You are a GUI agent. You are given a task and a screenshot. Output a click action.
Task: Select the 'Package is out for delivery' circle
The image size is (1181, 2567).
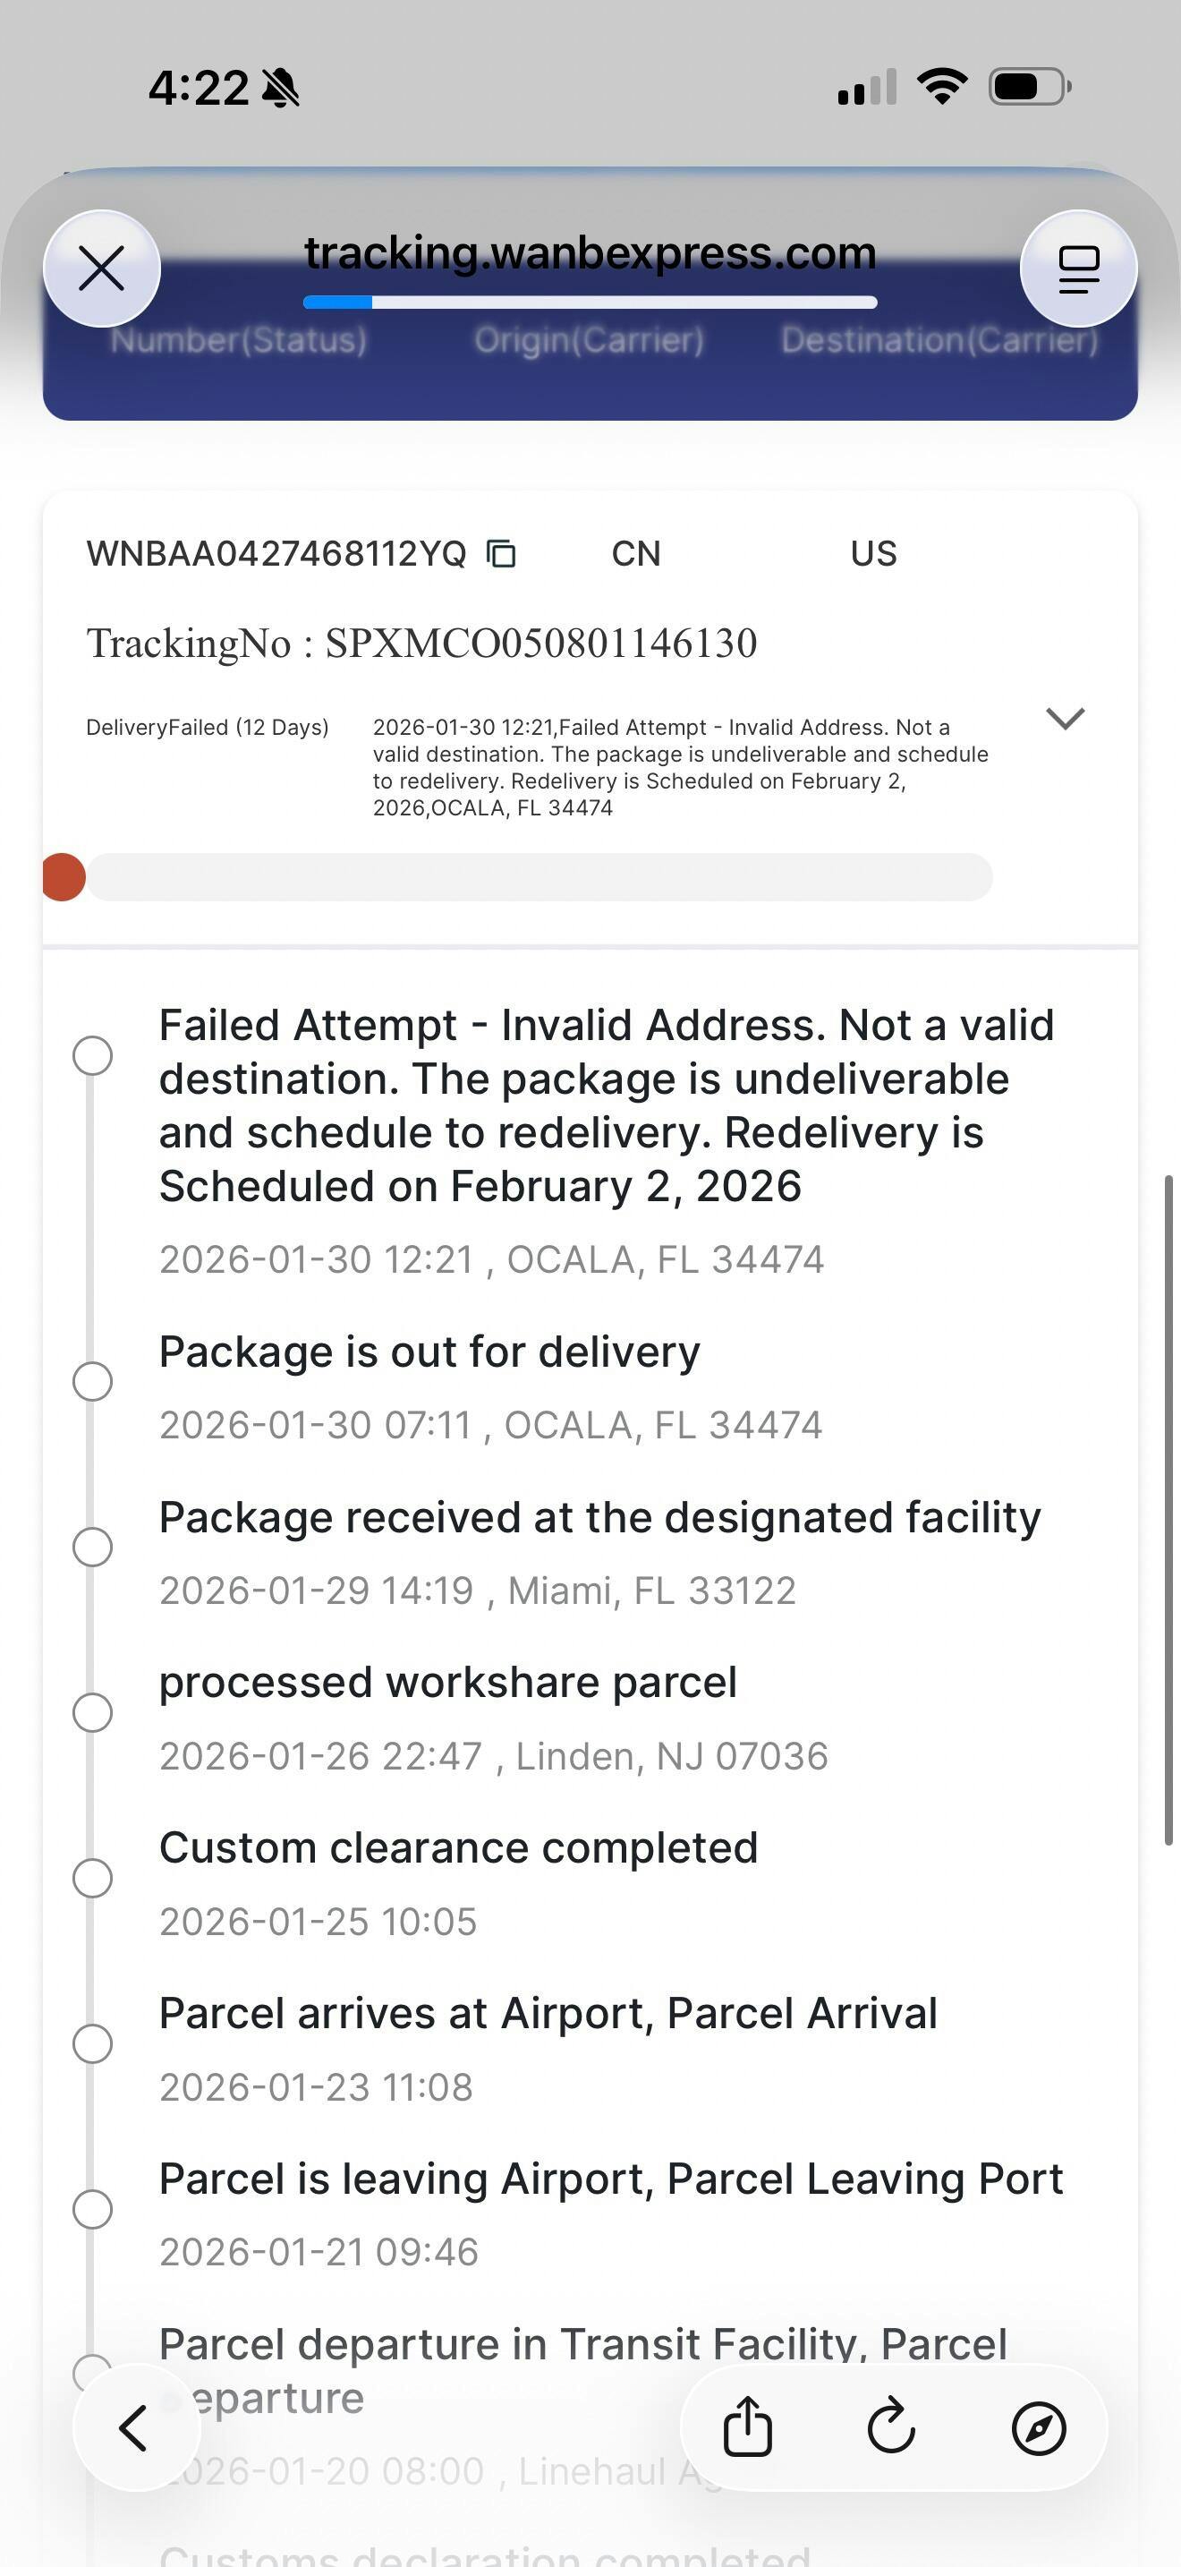pos(93,1381)
